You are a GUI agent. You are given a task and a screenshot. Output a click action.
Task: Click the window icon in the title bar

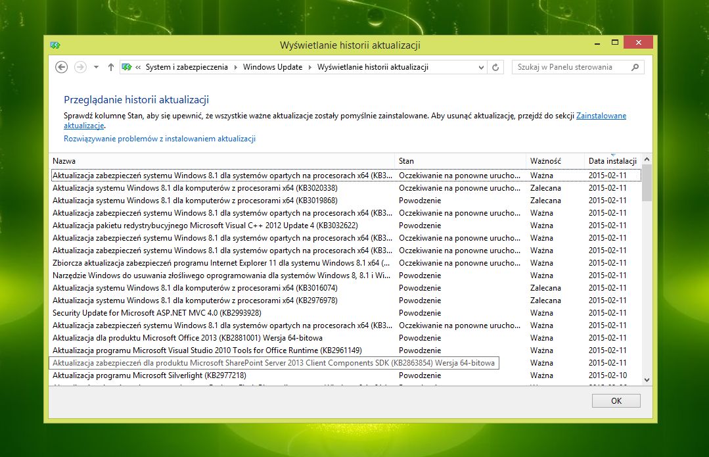point(55,45)
